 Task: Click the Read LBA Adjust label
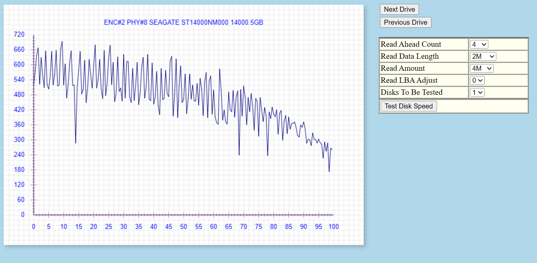409,80
